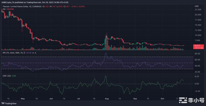Click the Aug label on date axis

click(x=107, y=98)
